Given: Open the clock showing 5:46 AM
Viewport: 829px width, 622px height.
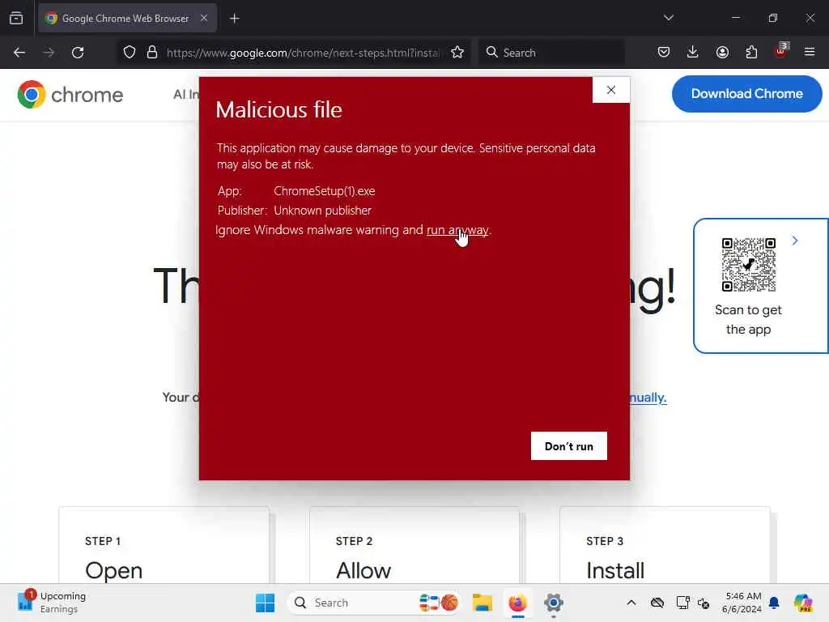Looking at the screenshot, I should (x=742, y=603).
